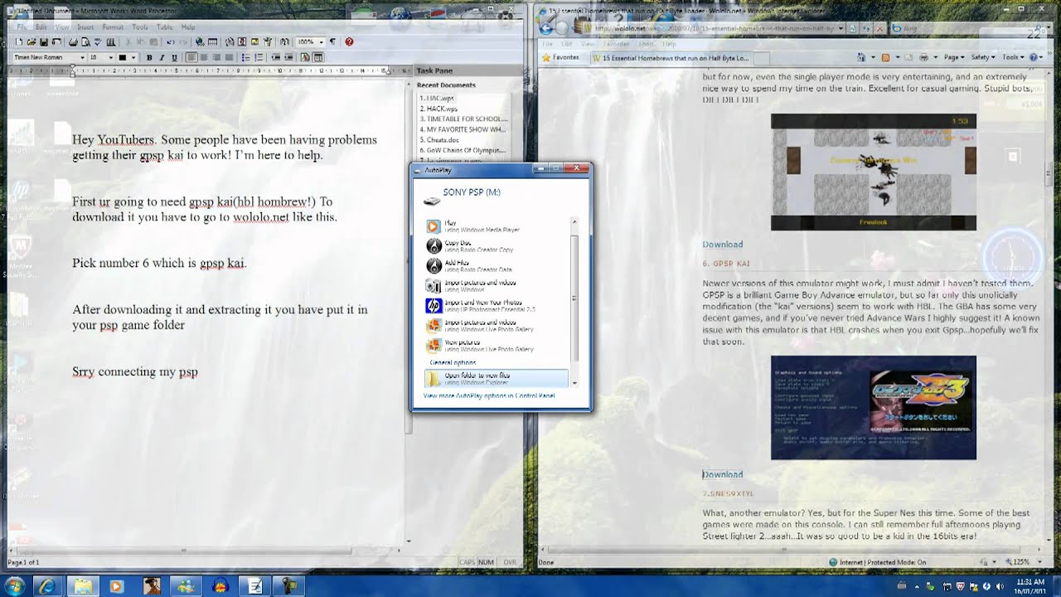This screenshot has height=597, width=1061.
Task: Click View more AutoPlay options in Control Panel
Action: [x=489, y=396]
